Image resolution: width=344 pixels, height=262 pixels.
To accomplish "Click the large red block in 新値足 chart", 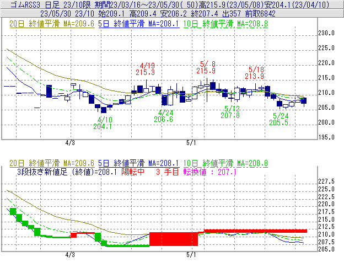I will tap(174, 239).
